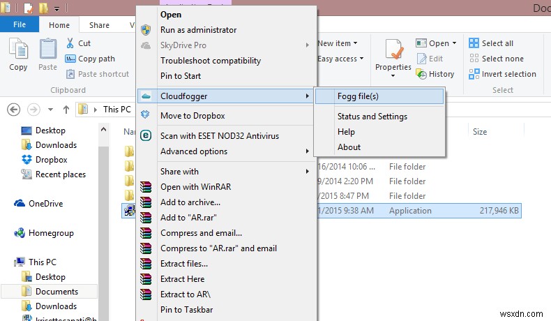The width and height of the screenshot is (551, 321).
Task: Click the Invert selection icon
Action: 474,74
